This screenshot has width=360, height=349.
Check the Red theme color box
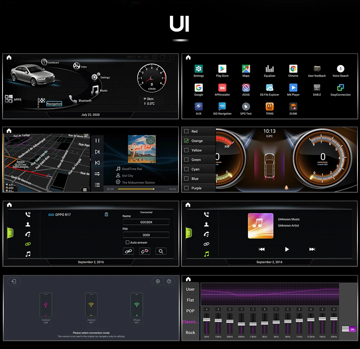coord(186,131)
